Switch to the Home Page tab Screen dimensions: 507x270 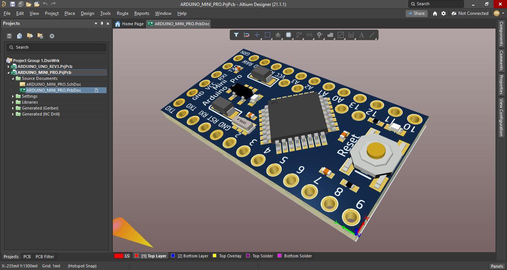pyautogui.click(x=129, y=24)
